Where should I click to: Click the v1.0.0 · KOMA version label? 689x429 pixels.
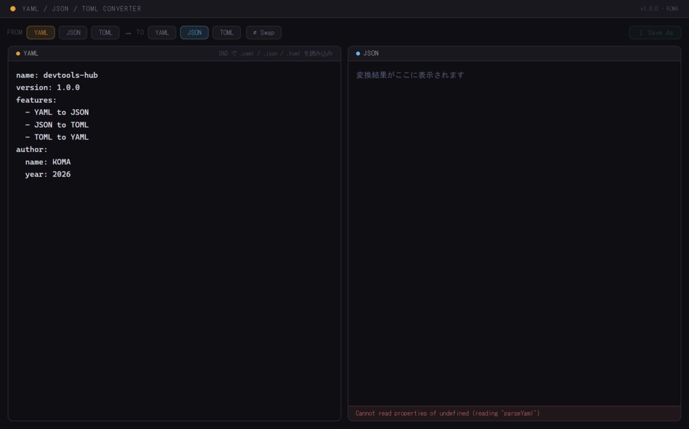[x=659, y=8]
